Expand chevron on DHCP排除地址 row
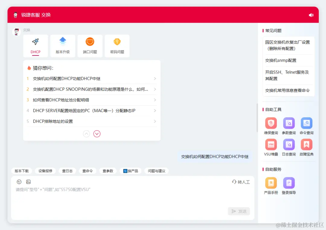Viewport: 326px width, 230px height. tap(155, 121)
